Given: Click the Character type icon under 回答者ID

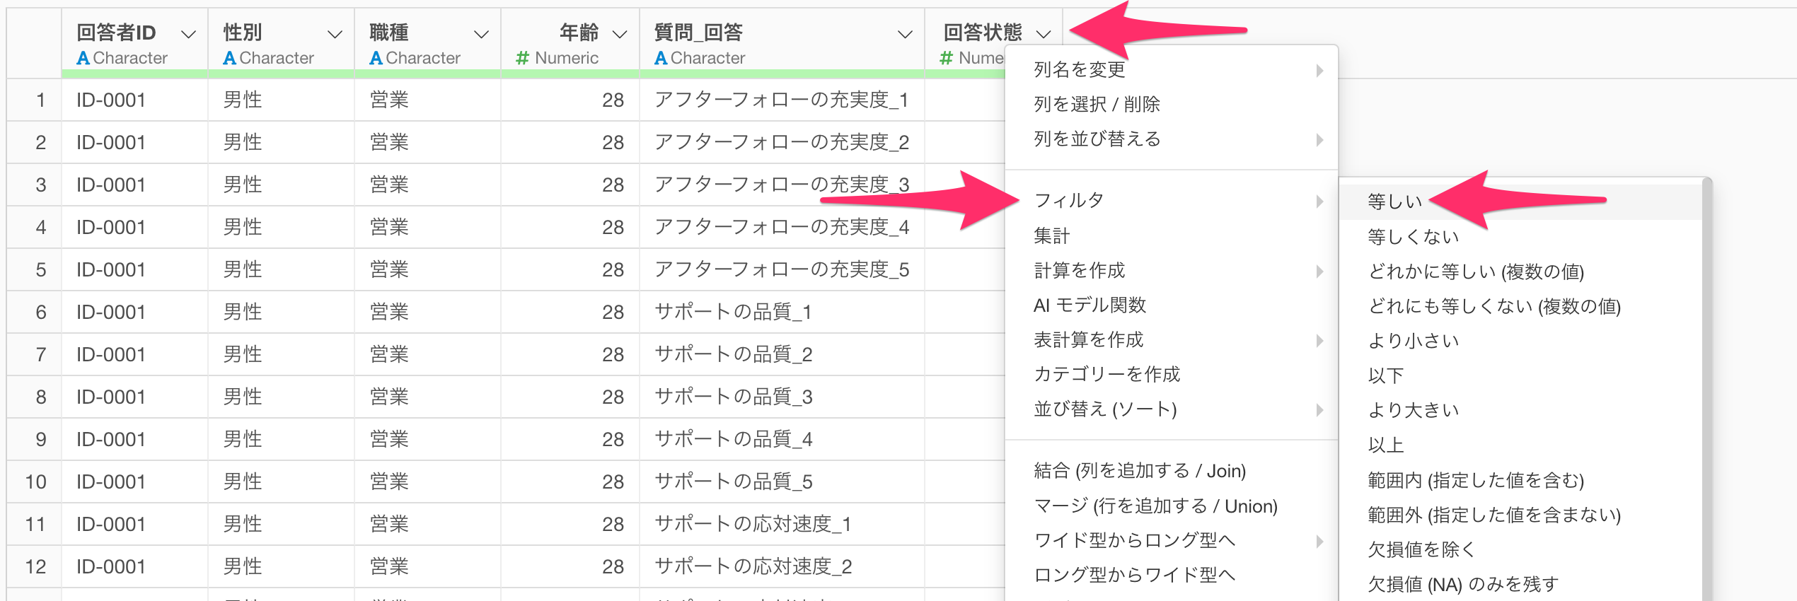Looking at the screenshot, I should [83, 58].
